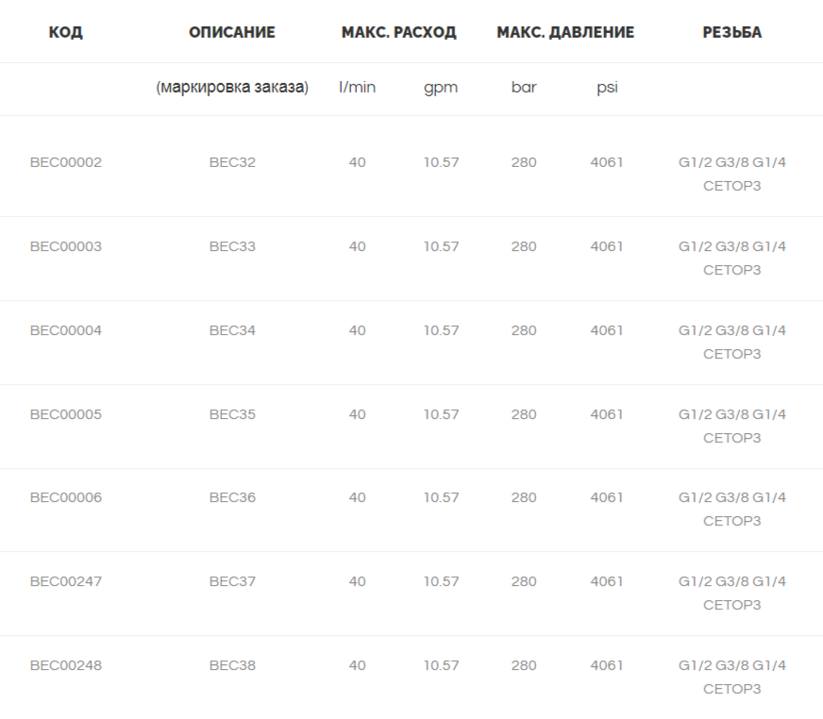Click the РЕЗЬБА column header
The width and height of the screenshot is (823, 719).
click(732, 32)
